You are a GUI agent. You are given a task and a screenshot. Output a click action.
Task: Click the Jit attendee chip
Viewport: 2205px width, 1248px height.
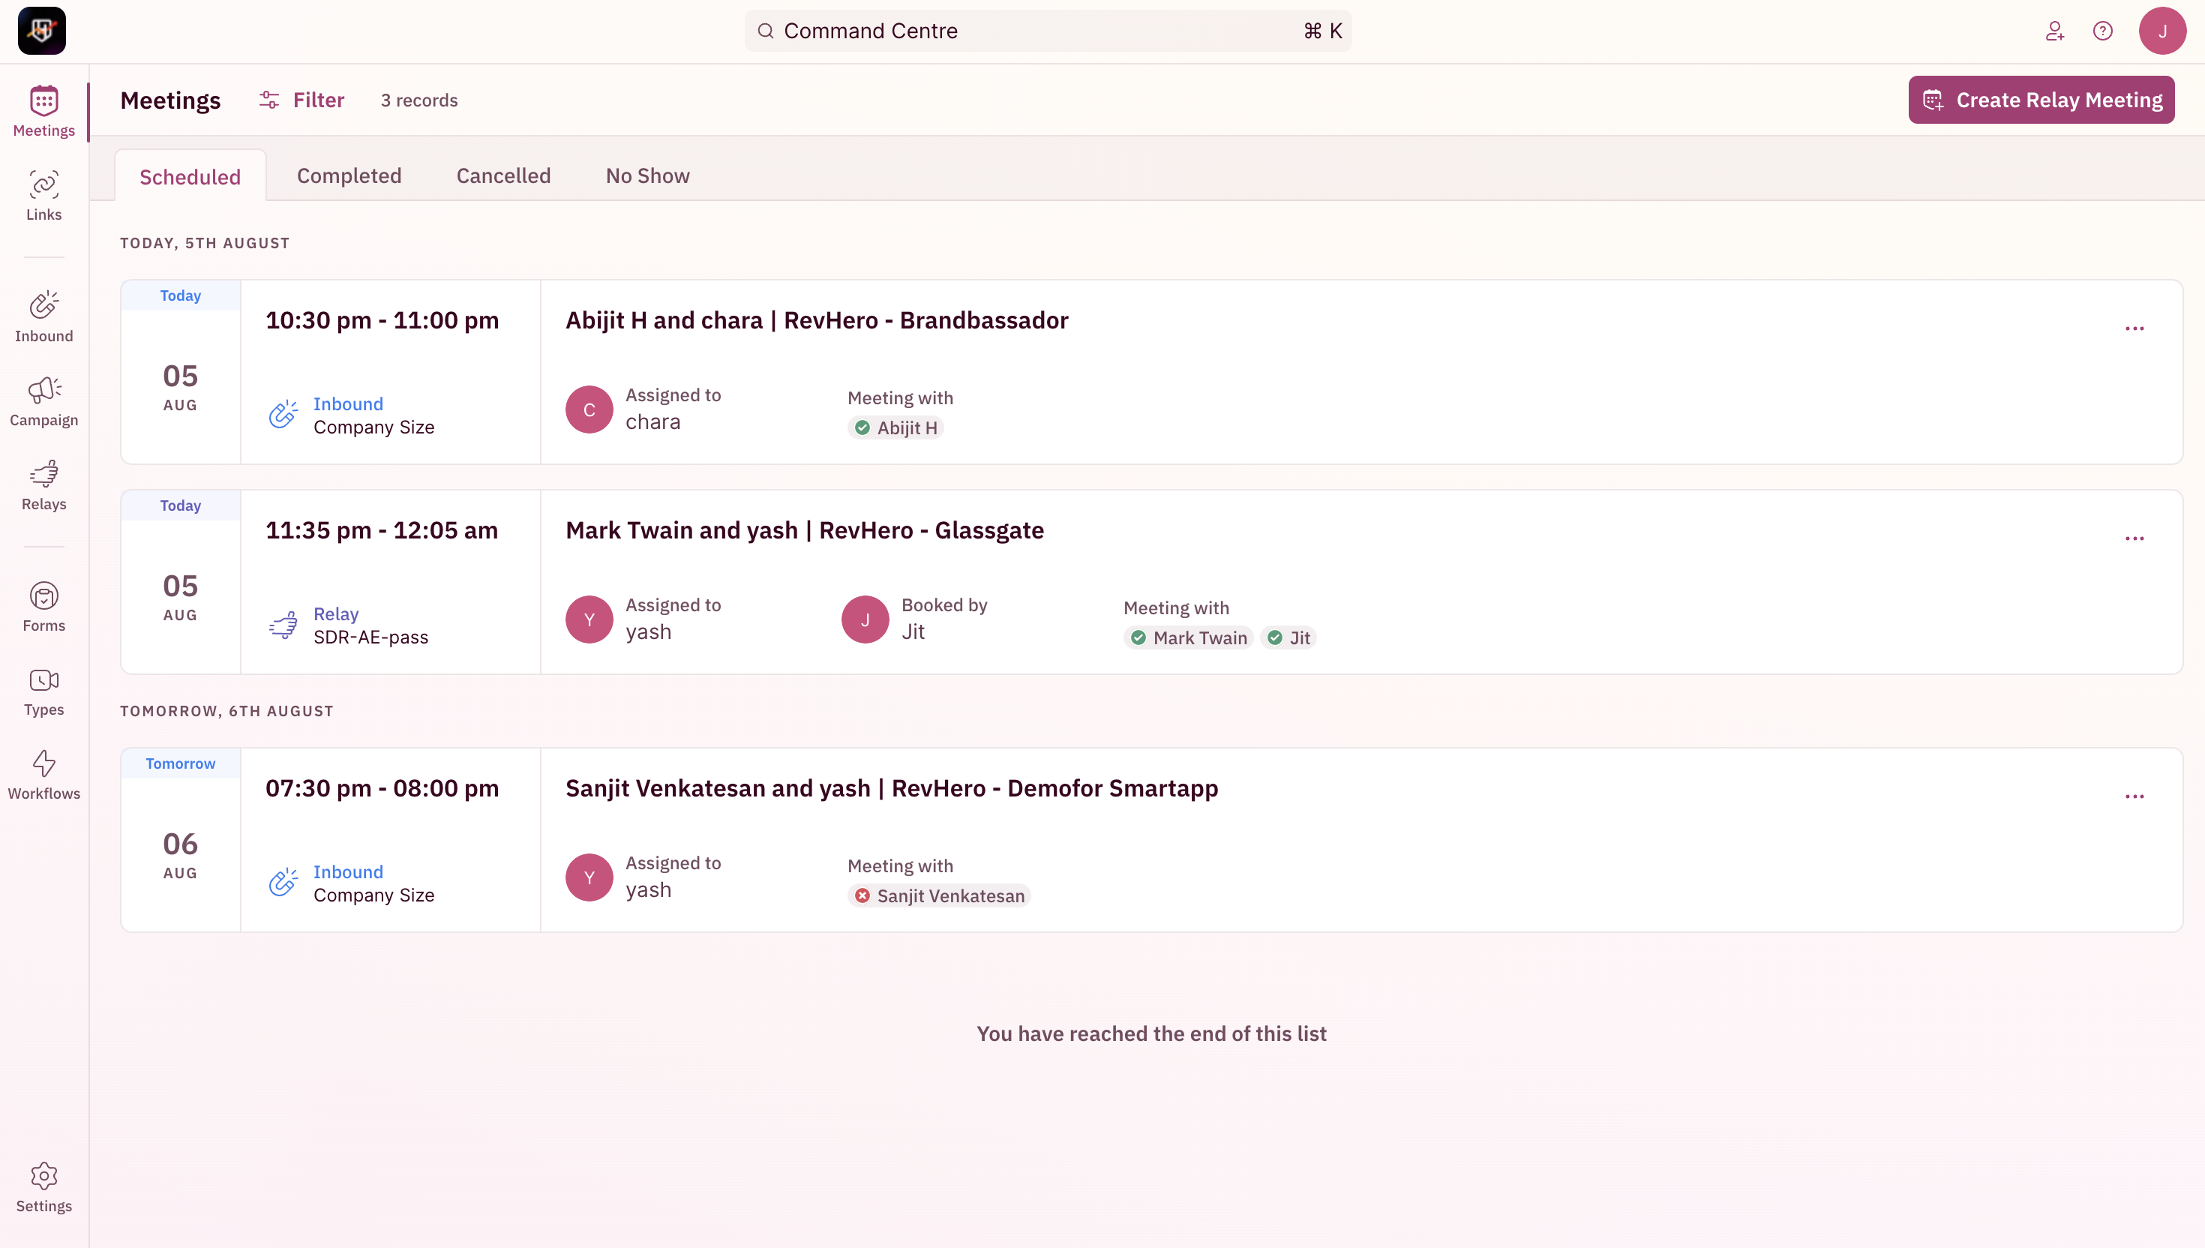1288,637
